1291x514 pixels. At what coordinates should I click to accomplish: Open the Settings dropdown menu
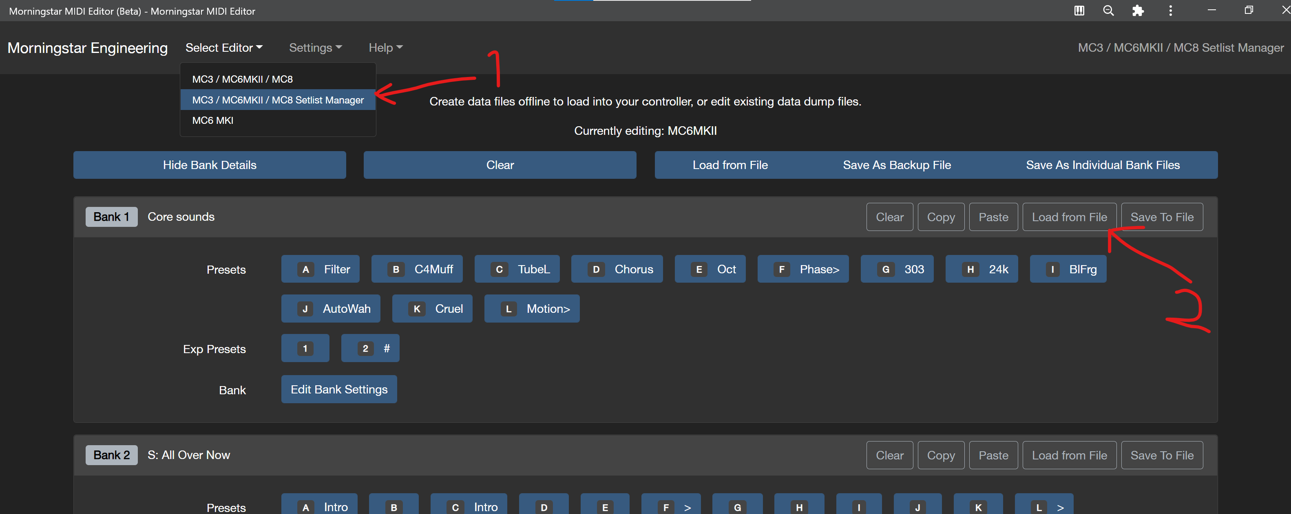click(315, 48)
